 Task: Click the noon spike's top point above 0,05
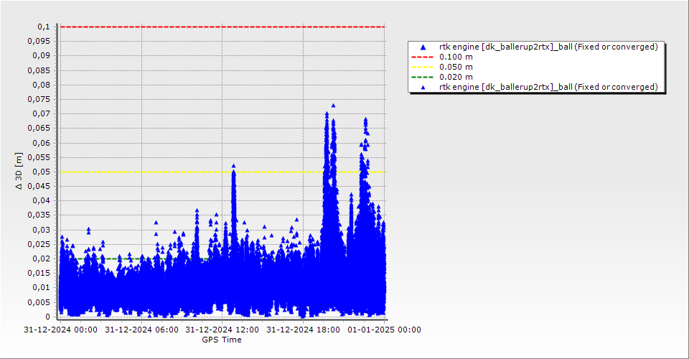click(233, 166)
